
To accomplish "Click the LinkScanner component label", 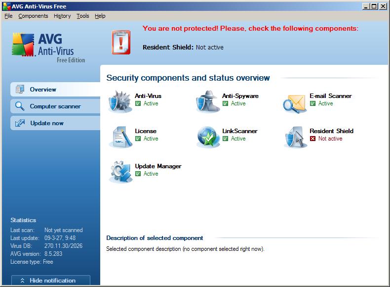I will pyautogui.click(x=240, y=131).
